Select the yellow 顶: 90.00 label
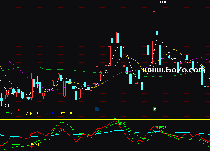Image resolution: width=210 pixels, height=151 pixels. tap(67, 113)
